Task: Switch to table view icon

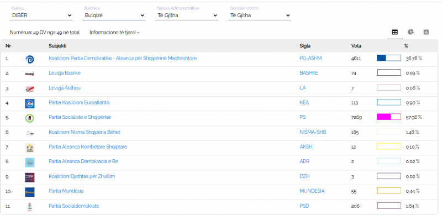Action: pos(394,32)
